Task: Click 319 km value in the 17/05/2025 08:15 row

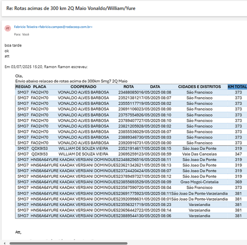Action: pos(238,149)
